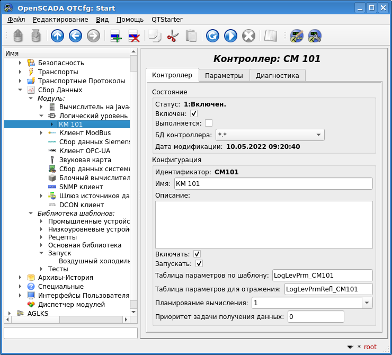The height and width of the screenshot is (355, 392).
Task: Select Клиент OPC-UA in the tree
Action: click(x=85, y=151)
